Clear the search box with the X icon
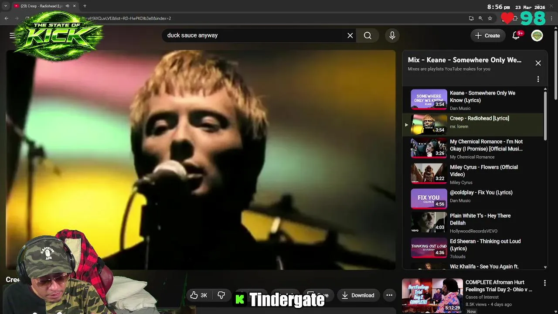The image size is (558, 314). [x=350, y=35]
